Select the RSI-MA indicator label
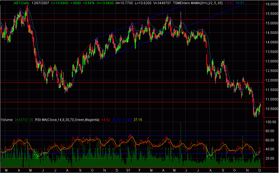The image size is (279, 173). 68,120
